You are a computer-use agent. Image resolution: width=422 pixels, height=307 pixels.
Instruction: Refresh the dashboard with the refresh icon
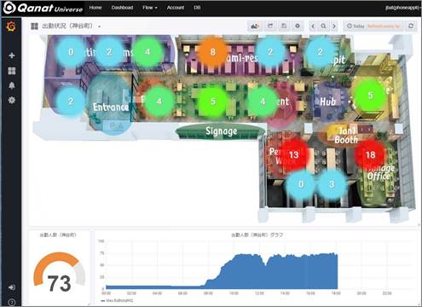411,26
